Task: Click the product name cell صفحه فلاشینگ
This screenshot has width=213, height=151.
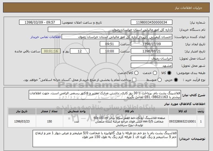Action: point(129,121)
